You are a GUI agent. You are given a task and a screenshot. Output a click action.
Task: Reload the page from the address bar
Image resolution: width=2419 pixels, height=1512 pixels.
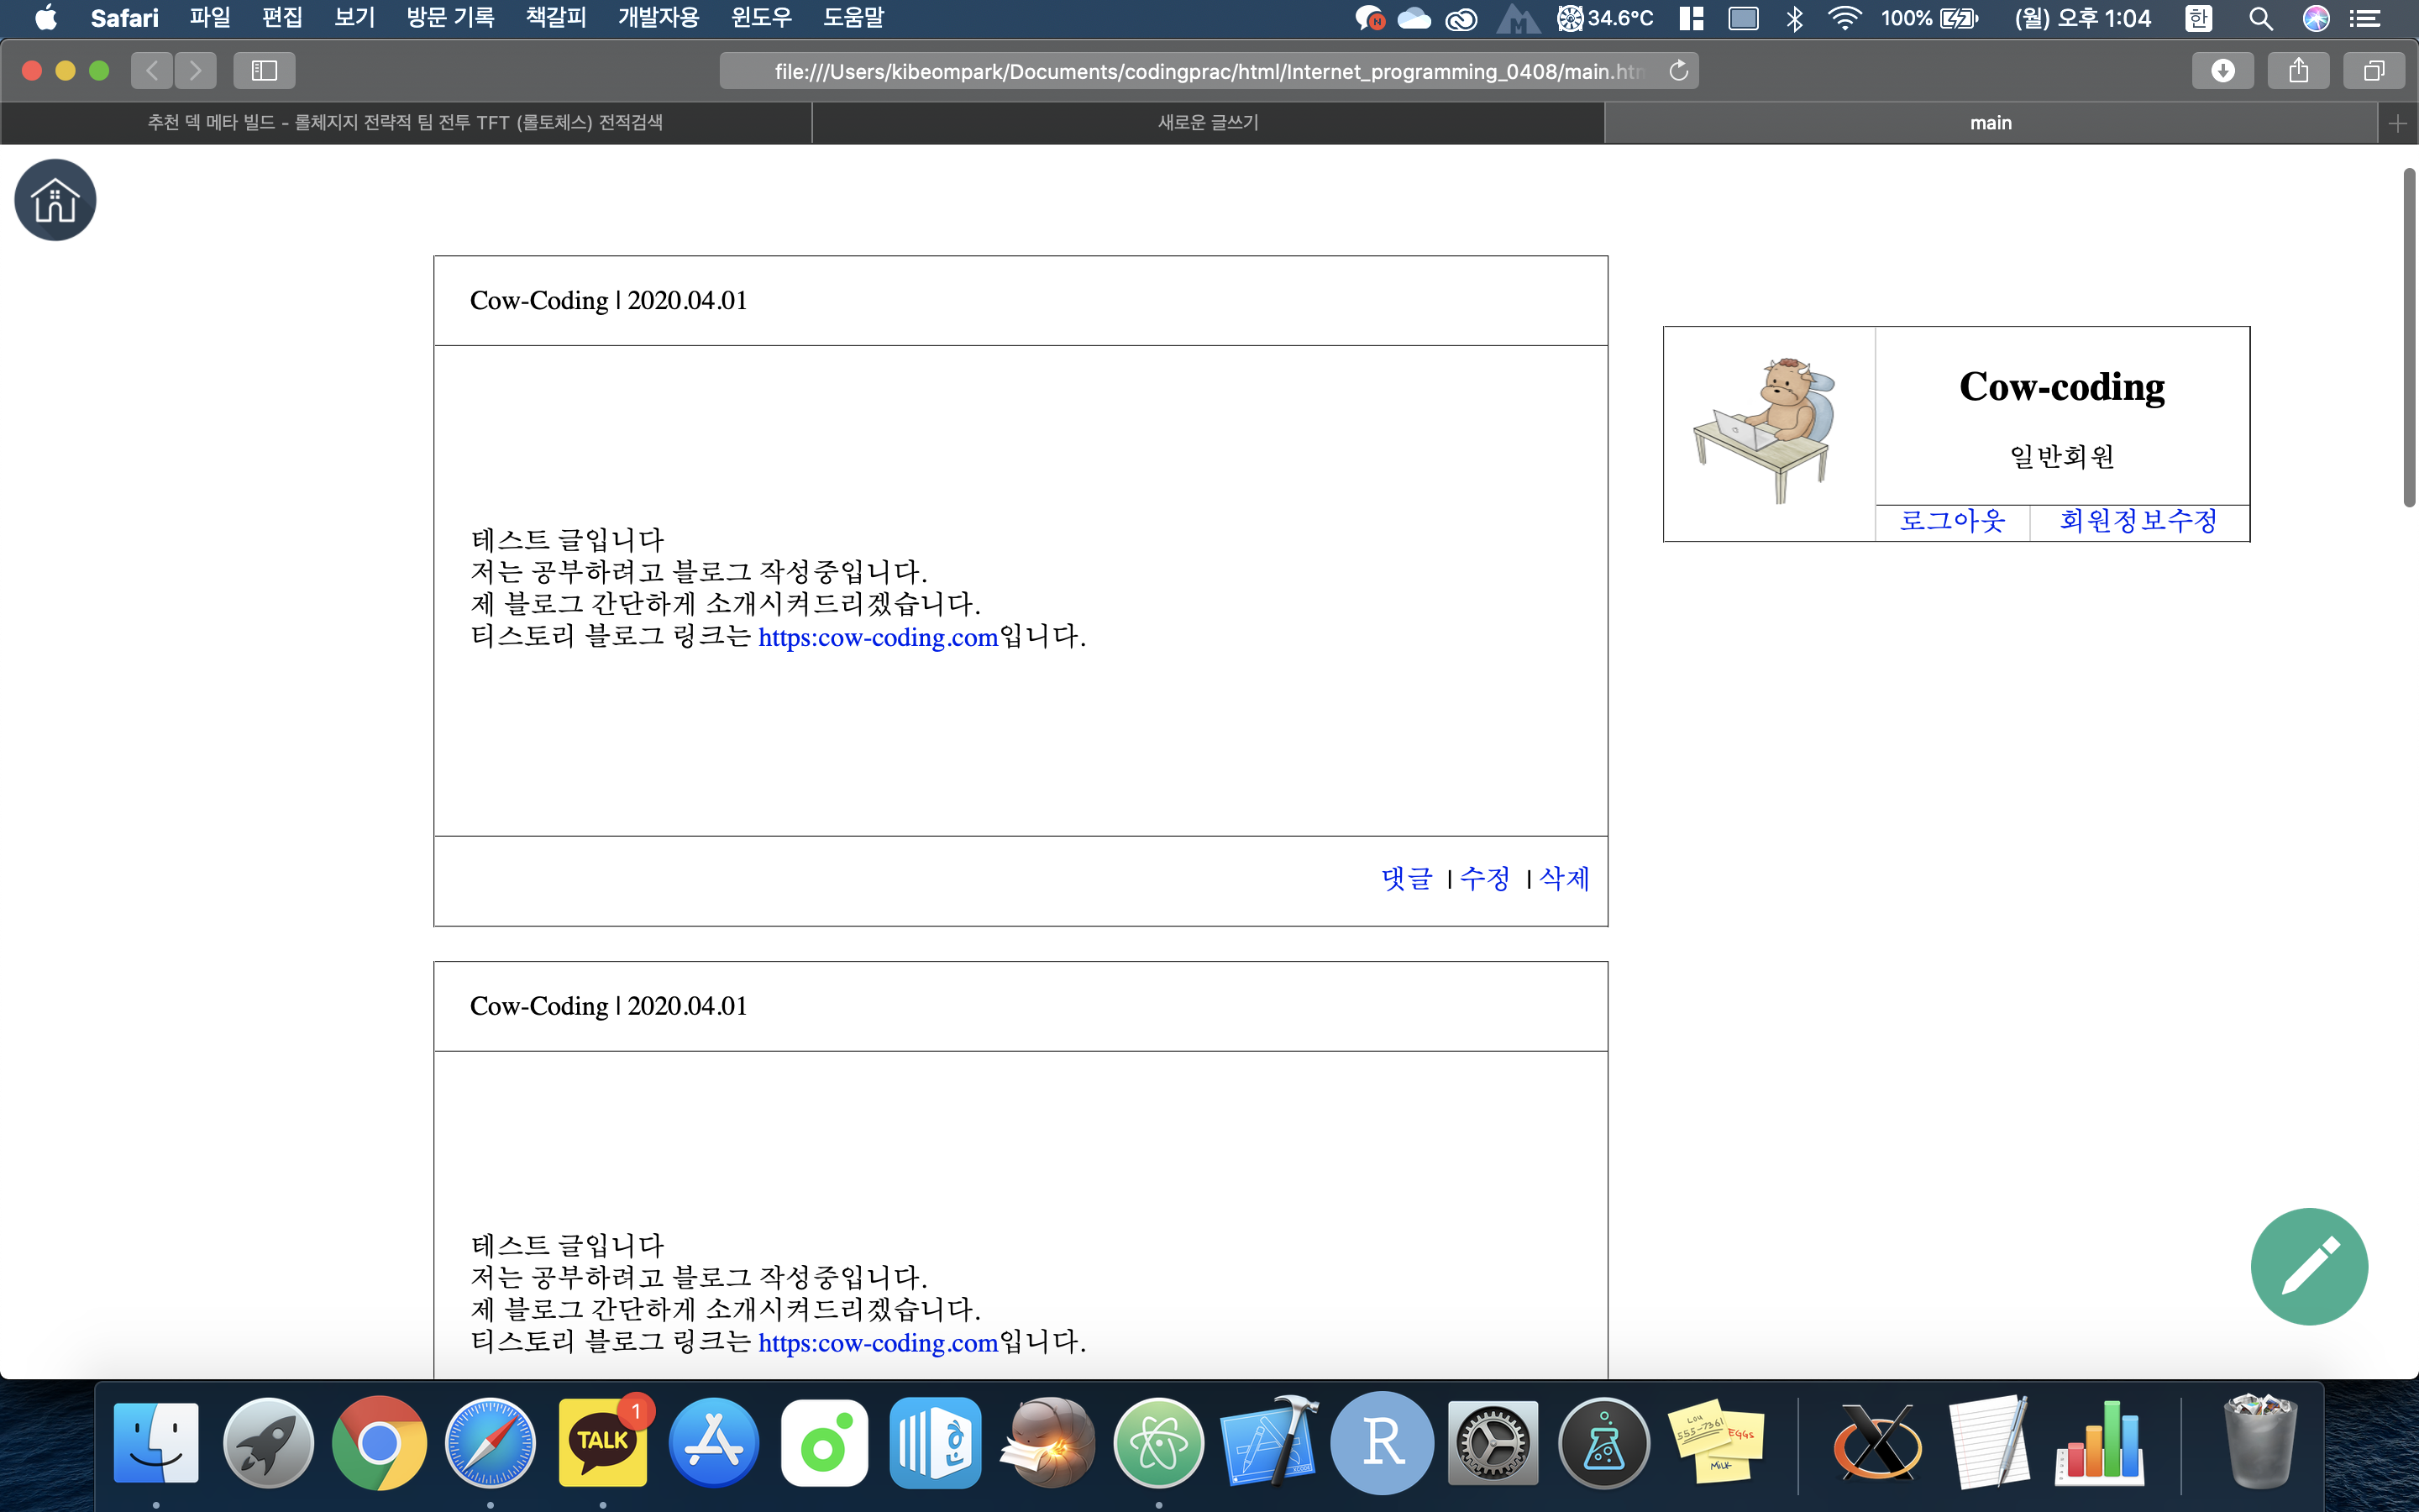tap(1678, 71)
